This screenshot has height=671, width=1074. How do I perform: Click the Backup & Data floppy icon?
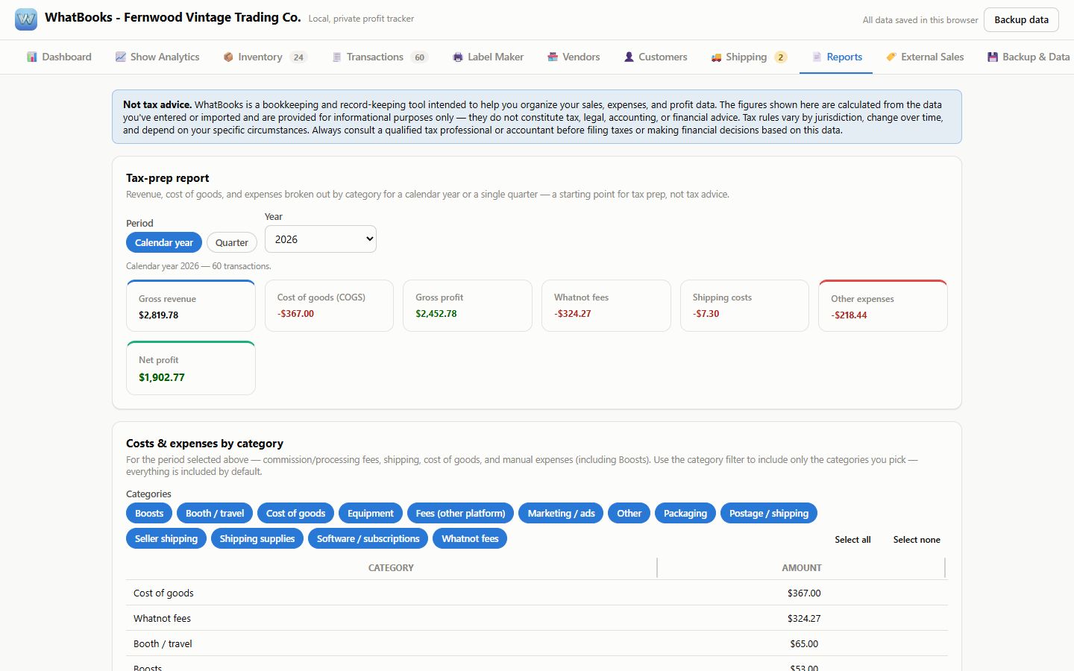click(993, 57)
